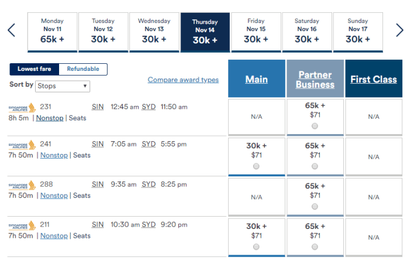The width and height of the screenshot is (407, 260).
Task: Click Nonstop link for flight 231
Action: coord(51,118)
